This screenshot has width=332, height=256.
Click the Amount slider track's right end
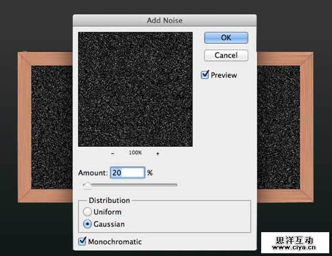[x=176, y=185]
